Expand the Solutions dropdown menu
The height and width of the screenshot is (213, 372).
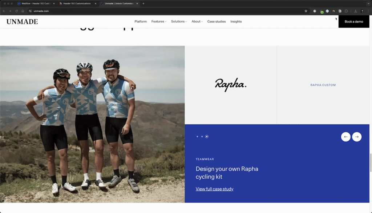click(179, 21)
